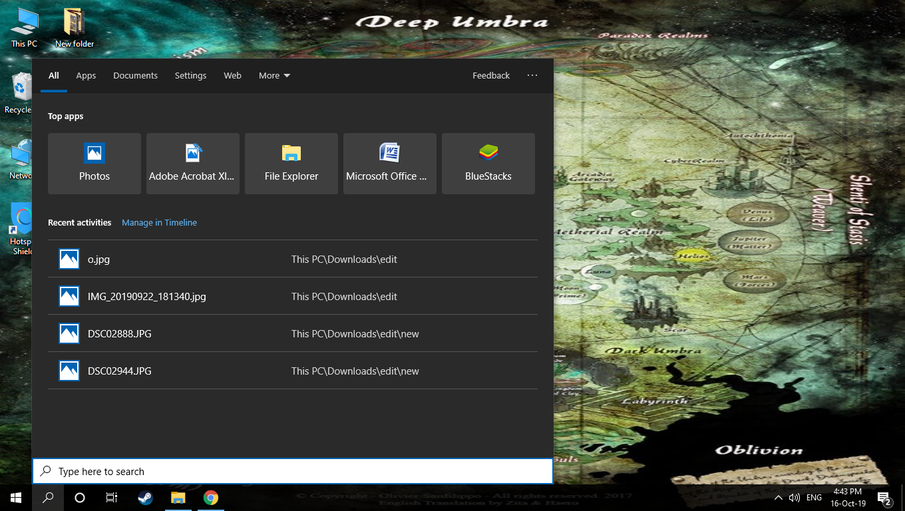Click the taskbar search magnifier icon
The image size is (905, 511).
(48, 498)
